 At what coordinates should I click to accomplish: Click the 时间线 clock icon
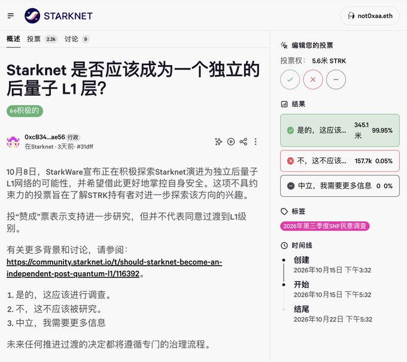coord(284,245)
